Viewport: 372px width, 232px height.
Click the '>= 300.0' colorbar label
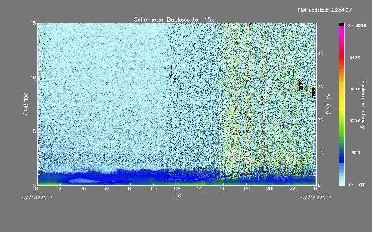pyautogui.click(x=357, y=26)
